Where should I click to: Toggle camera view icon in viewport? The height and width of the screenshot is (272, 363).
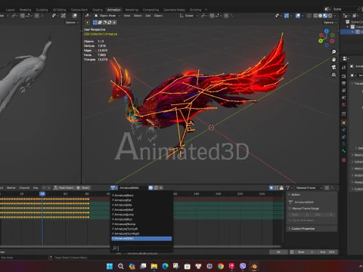[x=334, y=67]
